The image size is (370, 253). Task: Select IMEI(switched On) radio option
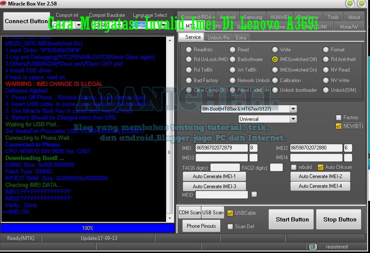[275, 70]
